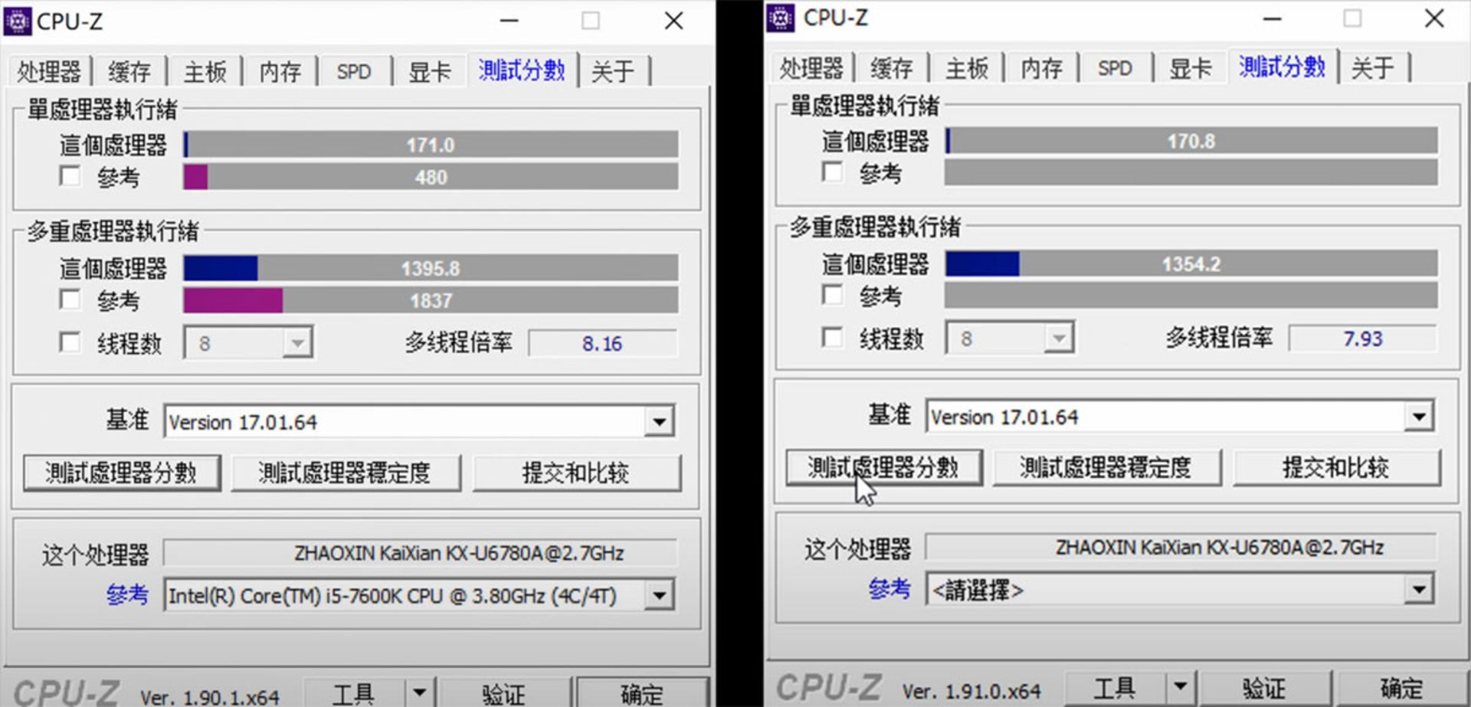The image size is (1471, 707).
Task: Open 显卡 tab in left window
Action: pyautogui.click(x=429, y=71)
